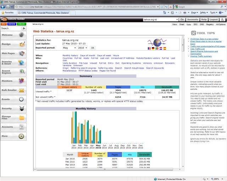The width and height of the screenshot is (227, 181).
Task: Open the Design section in the sidebar
Action: (13, 44)
